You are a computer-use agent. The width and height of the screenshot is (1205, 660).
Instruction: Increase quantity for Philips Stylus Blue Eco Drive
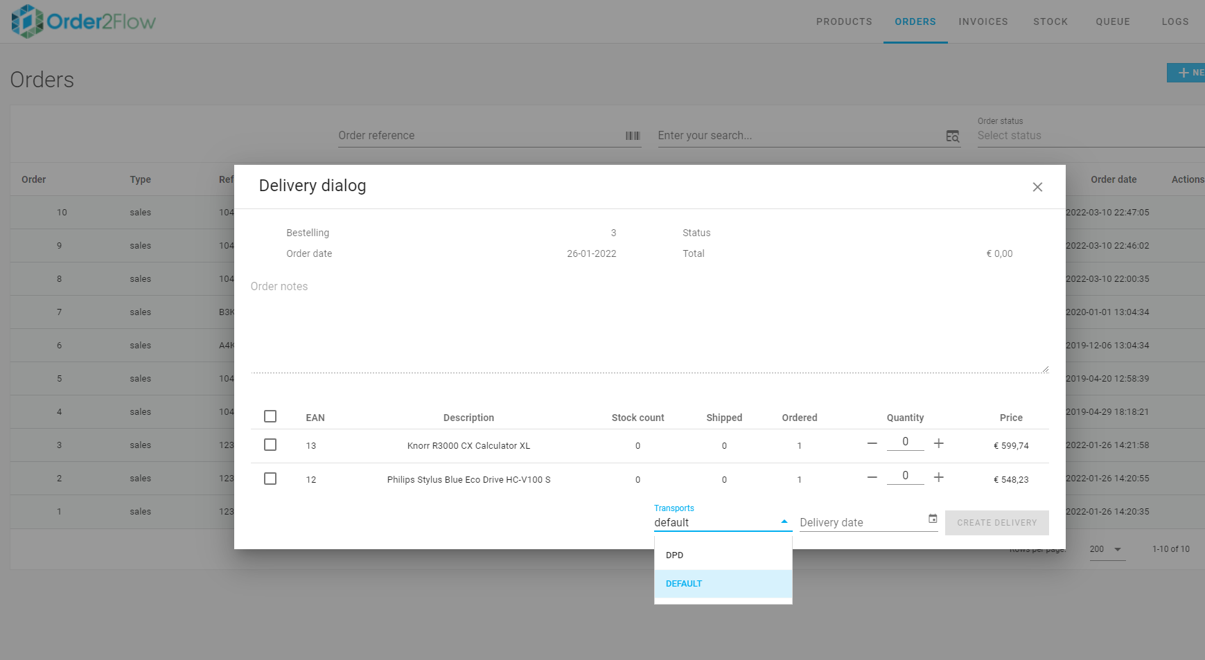click(x=939, y=477)
